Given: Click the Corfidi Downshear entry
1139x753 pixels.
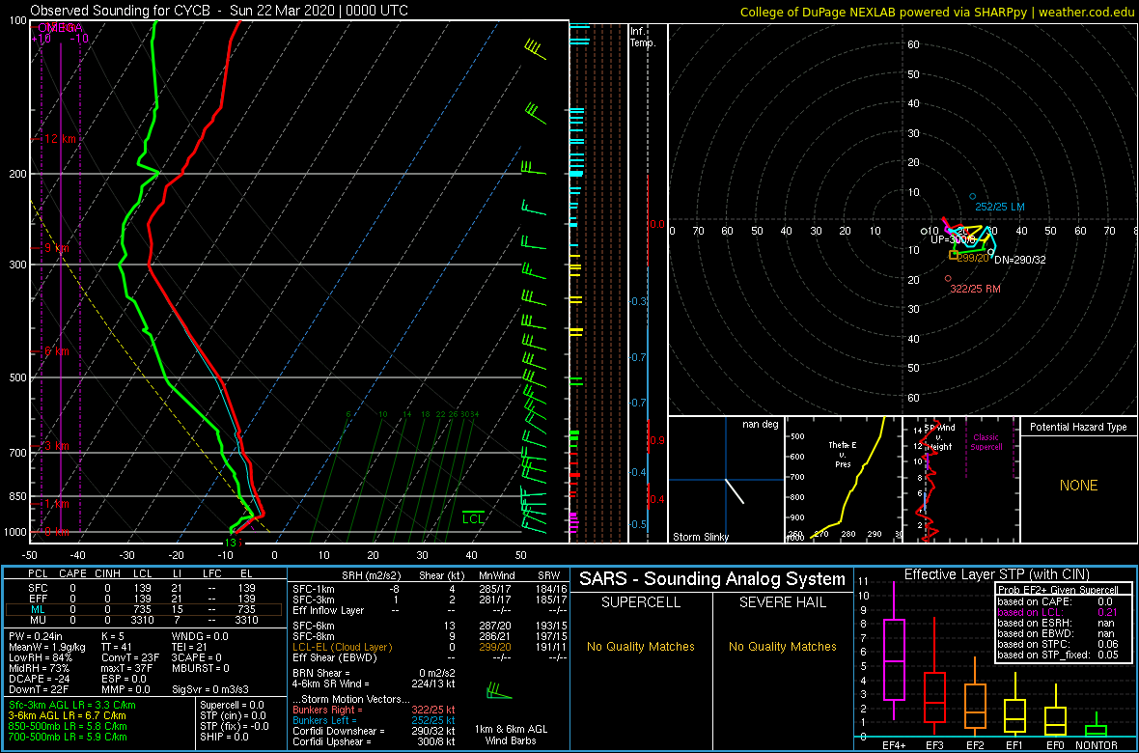Looking at the screenshot, I should [x=374, y=731].
